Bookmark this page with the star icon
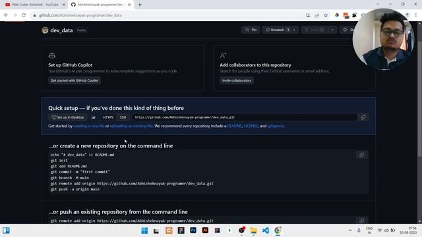Screen dimensions: 422x237 (326, 15)
